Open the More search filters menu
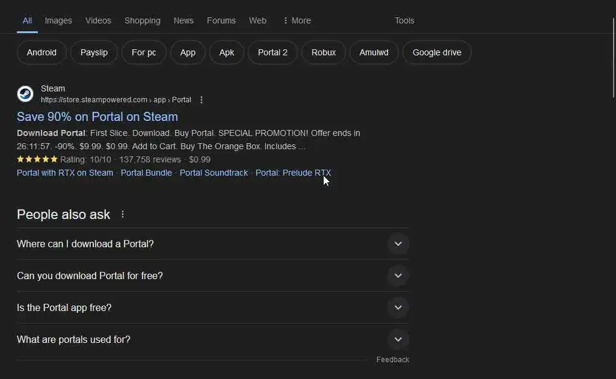The width and height of the screenshot is (616, 379). [297, 20]
